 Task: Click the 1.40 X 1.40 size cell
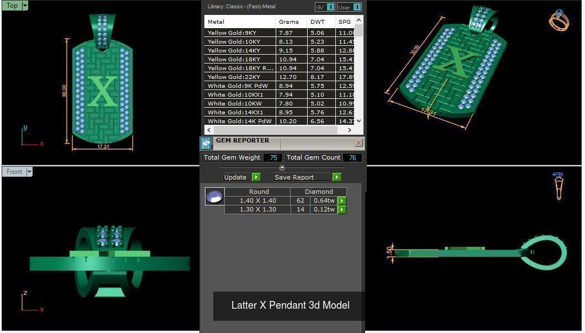258,200
